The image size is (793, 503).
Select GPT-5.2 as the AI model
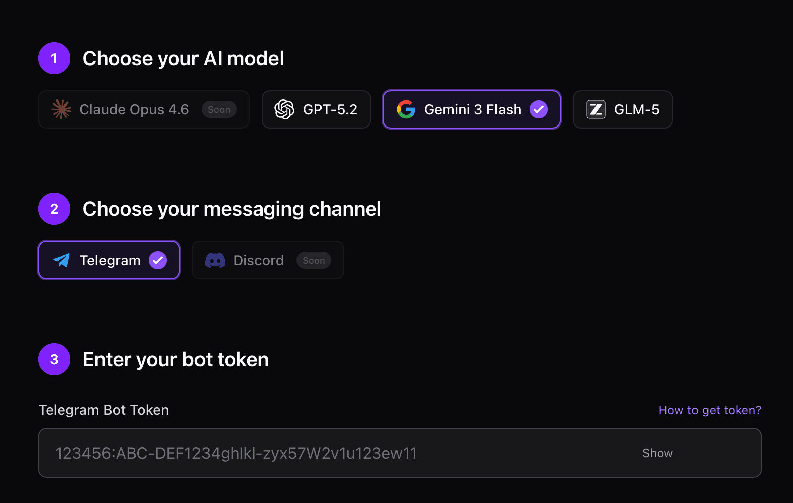(x=316, y=109)
